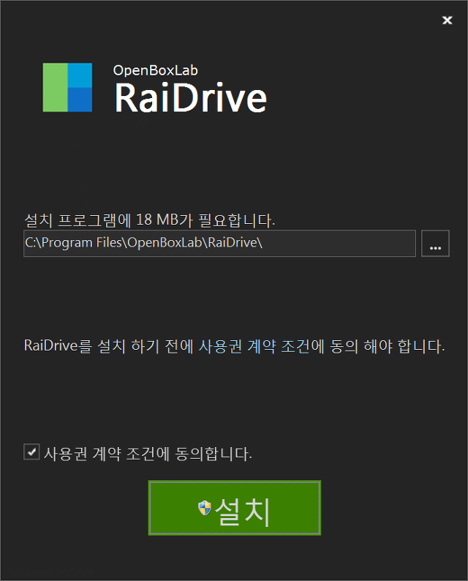Close the RaiDrive installer window
This screenshot has height=581, width=468.
pyautogui.click(x=448, y=20)
